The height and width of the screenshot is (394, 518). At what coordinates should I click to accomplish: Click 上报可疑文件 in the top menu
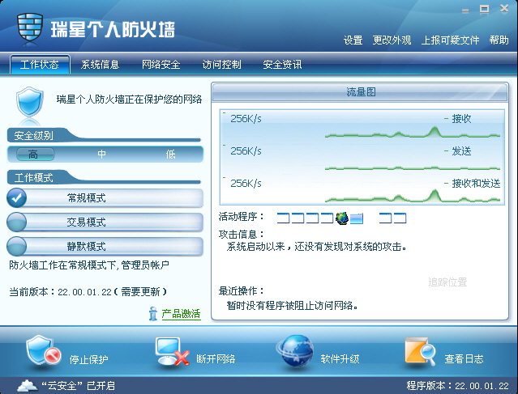click(x=450, y=40)
